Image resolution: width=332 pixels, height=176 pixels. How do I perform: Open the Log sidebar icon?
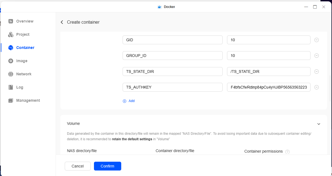pyautogui.click(x=11, y=87)
